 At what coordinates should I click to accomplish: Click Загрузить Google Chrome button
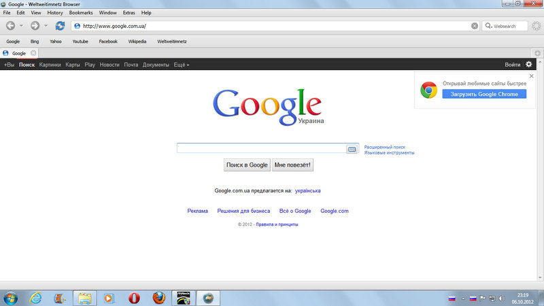pos(484,94)
